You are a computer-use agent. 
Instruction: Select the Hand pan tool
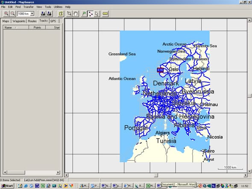pyautogui.click(x=76, y=14)
